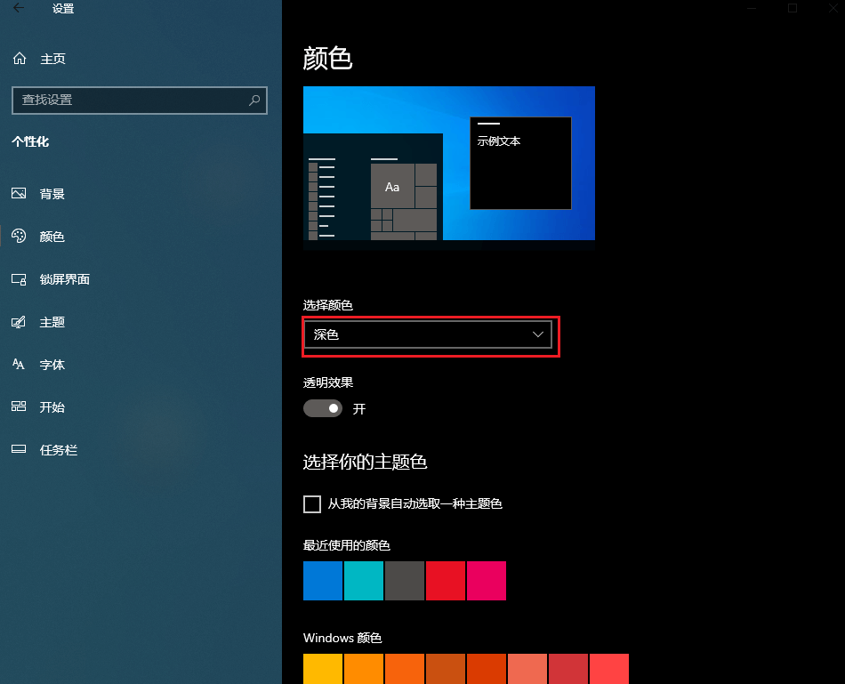Click inside the 查找设置 search box

pos(139,101)
